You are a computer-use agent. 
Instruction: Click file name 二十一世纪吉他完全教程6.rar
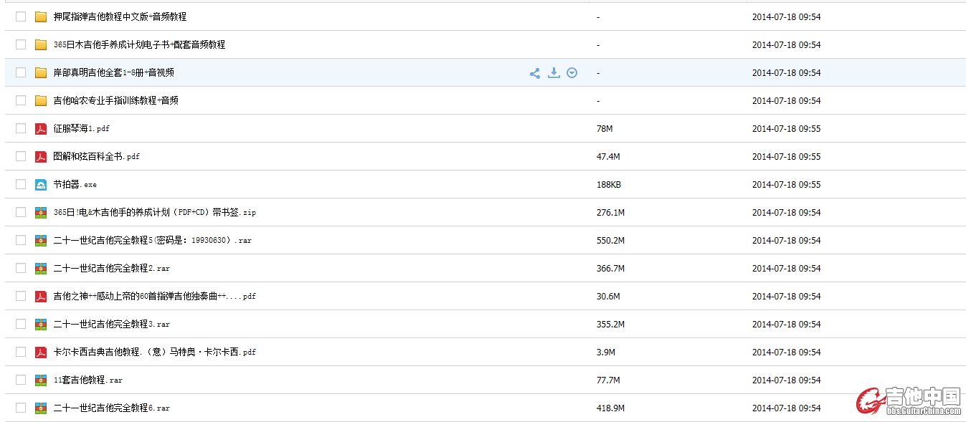point(111,408)
